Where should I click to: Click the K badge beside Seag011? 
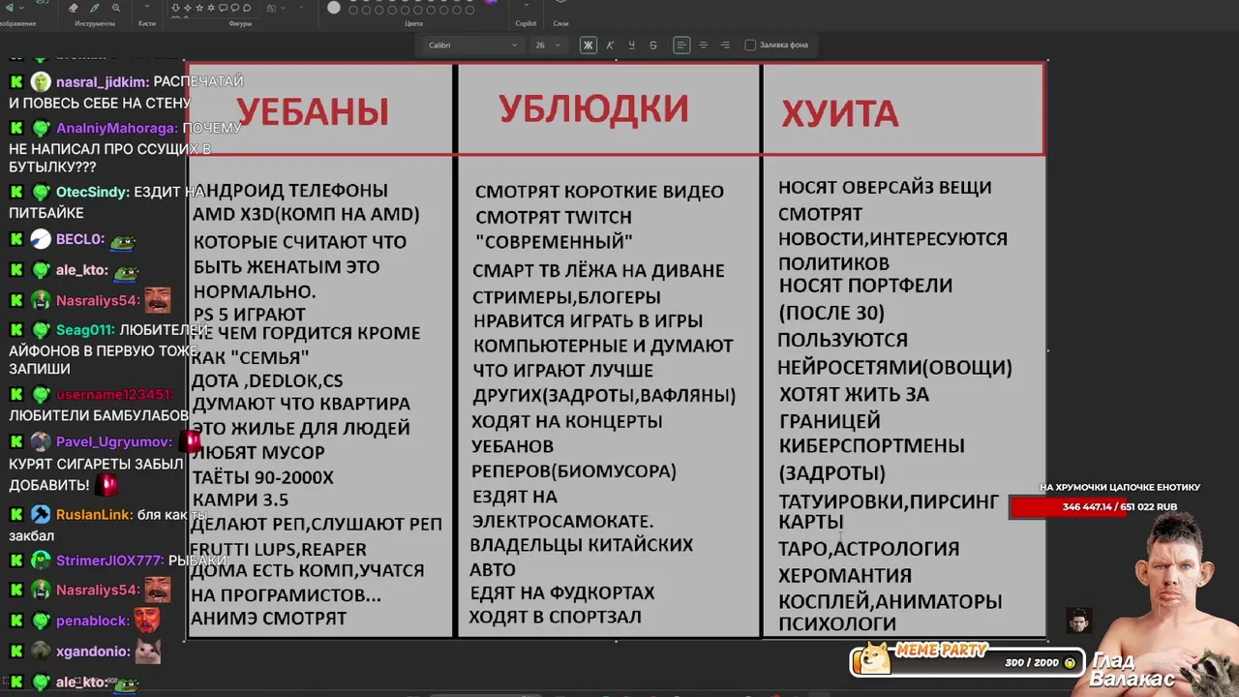(16, 330)
